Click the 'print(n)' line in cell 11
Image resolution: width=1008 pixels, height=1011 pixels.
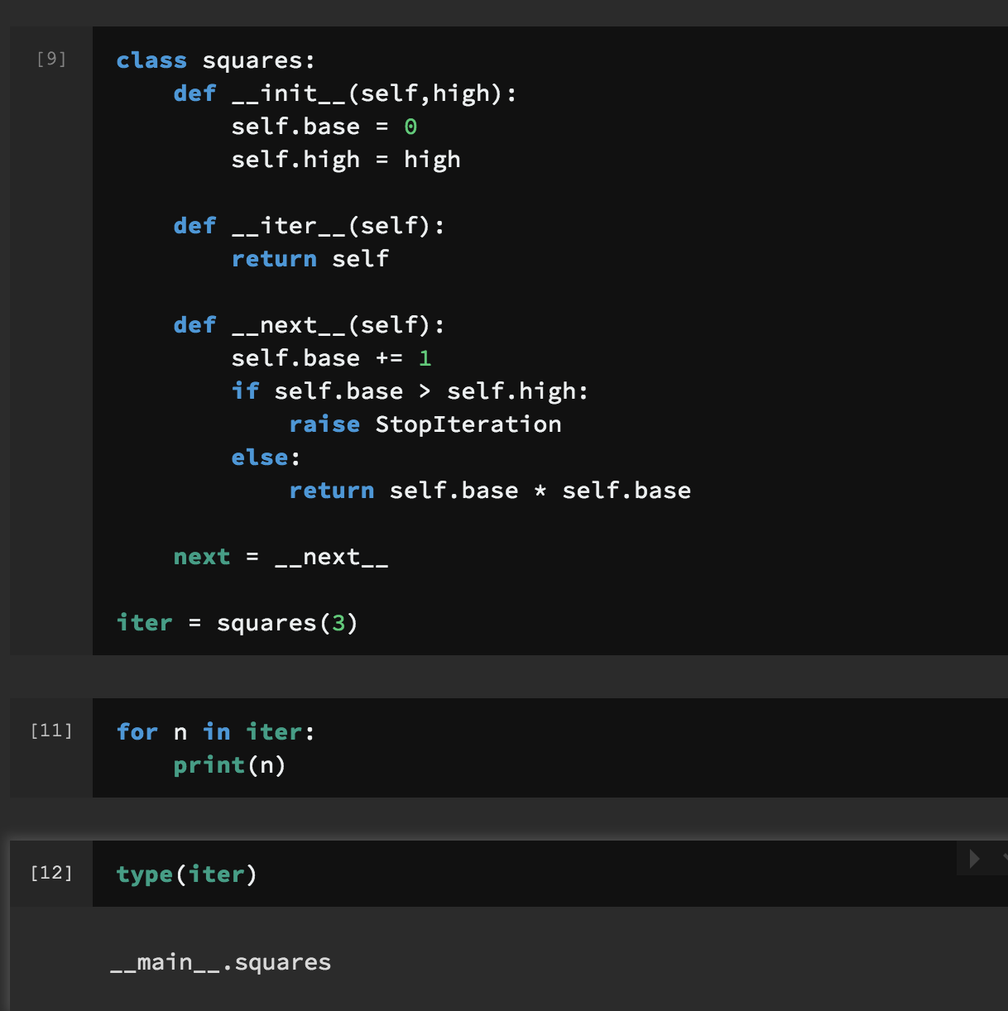230,765
